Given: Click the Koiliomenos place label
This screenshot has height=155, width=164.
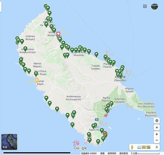Looking at the screenshot, I should tap(74, 98).
